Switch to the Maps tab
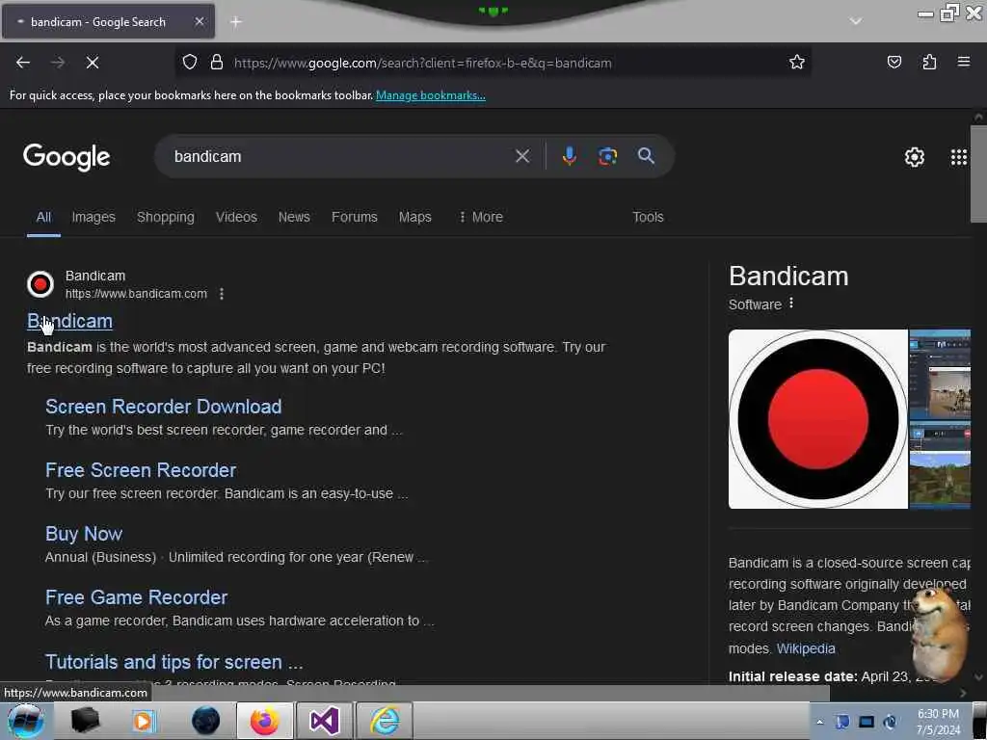The height and width of the screenshot is (740, 987). click(x=414, y=217)
